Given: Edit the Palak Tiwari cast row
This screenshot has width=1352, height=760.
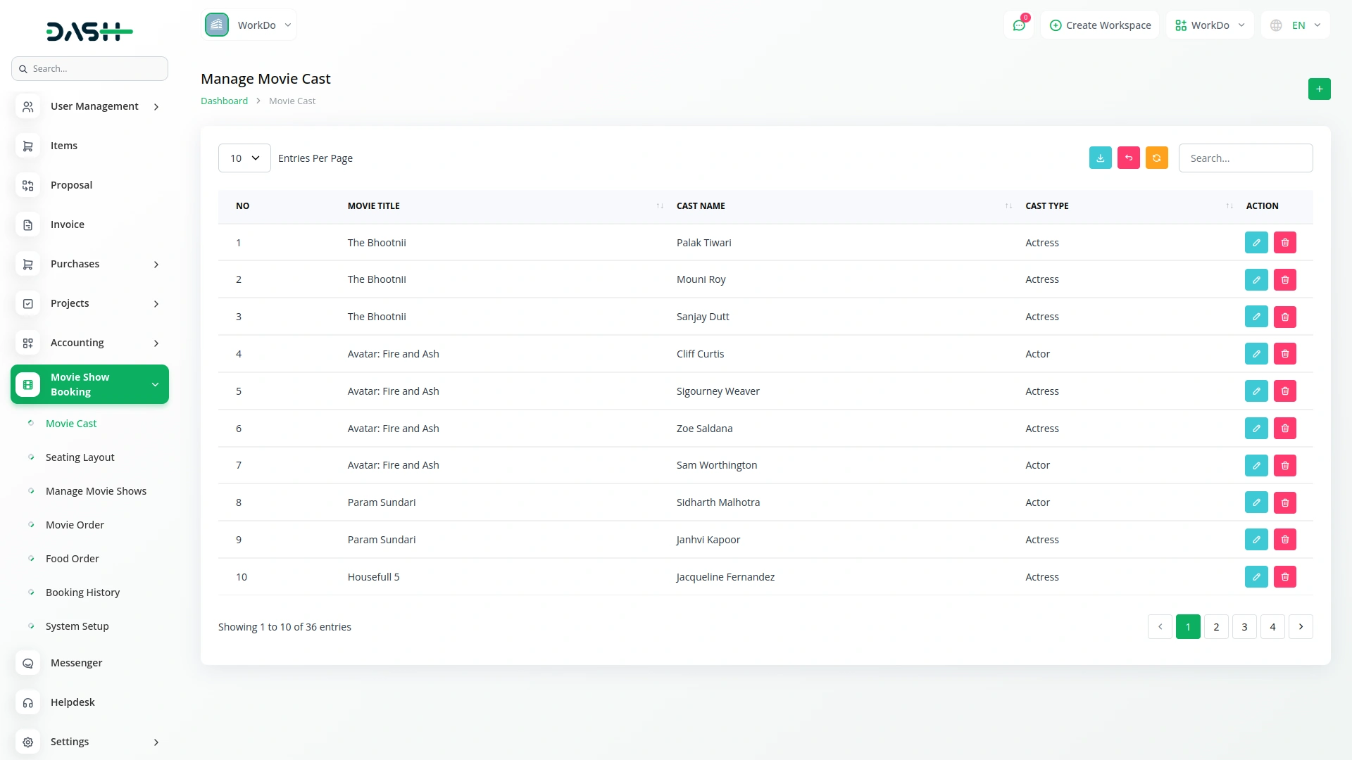Looking at the screenshot, I should [x=1256, y=242].
